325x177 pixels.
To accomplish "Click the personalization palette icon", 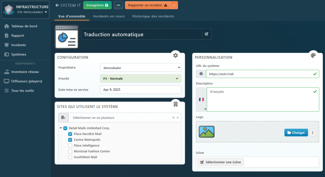I will point(313,55).
